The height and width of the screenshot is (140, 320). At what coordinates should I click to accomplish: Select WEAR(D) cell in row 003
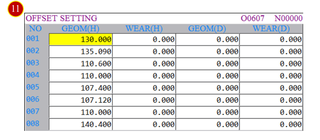[271, 64]
